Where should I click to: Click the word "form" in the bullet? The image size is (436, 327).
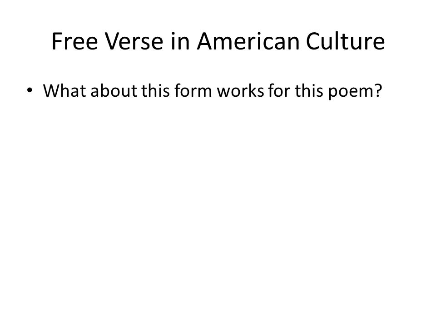pyautogui.click(x=193, y=90)
